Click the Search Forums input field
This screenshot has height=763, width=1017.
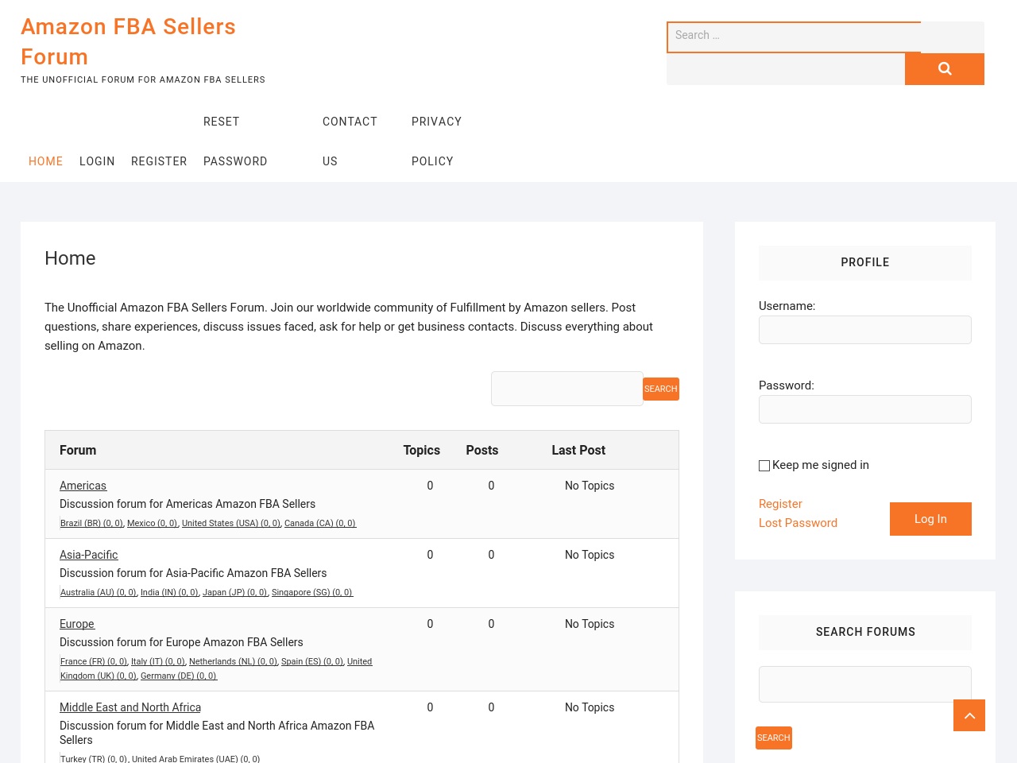tap(865, 684)
